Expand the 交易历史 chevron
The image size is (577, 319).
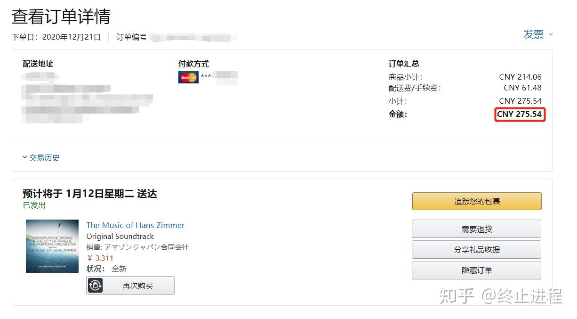tap(24, 157)
